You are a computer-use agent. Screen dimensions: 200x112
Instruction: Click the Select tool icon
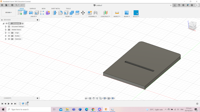(x=136, y=13)
